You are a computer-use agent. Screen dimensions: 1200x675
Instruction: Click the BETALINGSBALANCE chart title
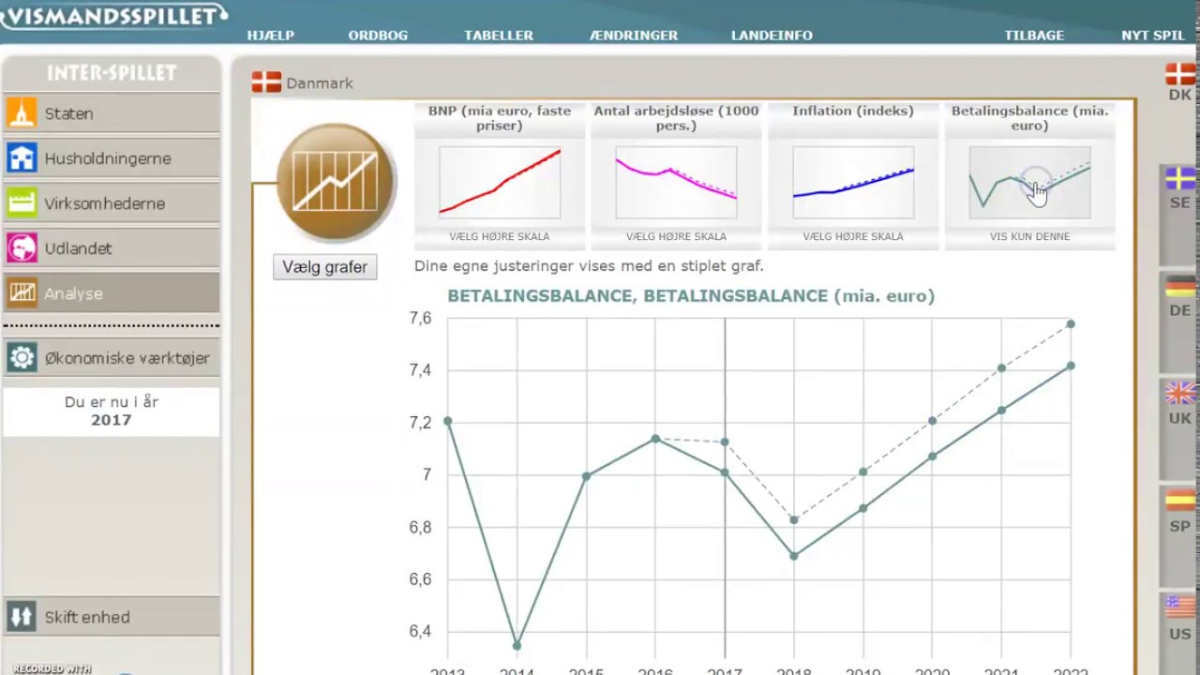(x=691, y=296)
